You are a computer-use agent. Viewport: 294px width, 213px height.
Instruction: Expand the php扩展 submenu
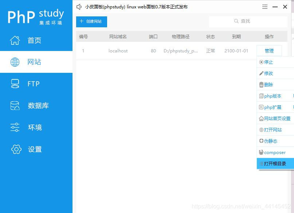pyautogui.click(x=273, y=107)
